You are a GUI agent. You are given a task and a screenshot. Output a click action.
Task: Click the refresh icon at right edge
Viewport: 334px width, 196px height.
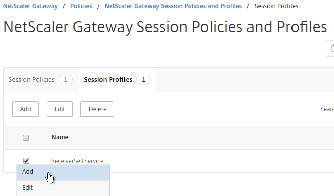tap(330, 48)
